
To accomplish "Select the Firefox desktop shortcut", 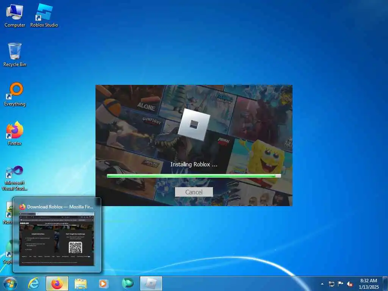I will 15,133.
